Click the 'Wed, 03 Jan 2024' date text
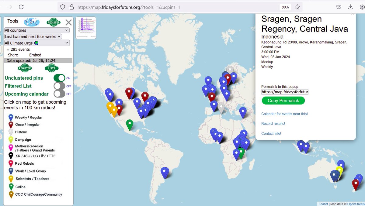The height and width of the screenshot is (206, 365). pos(276,57)
